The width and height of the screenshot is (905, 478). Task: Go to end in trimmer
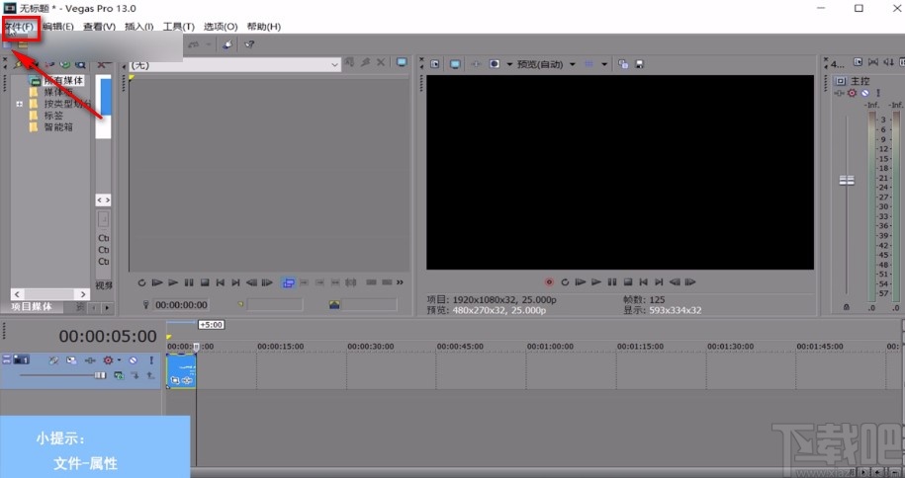click(x=235, y=282)
